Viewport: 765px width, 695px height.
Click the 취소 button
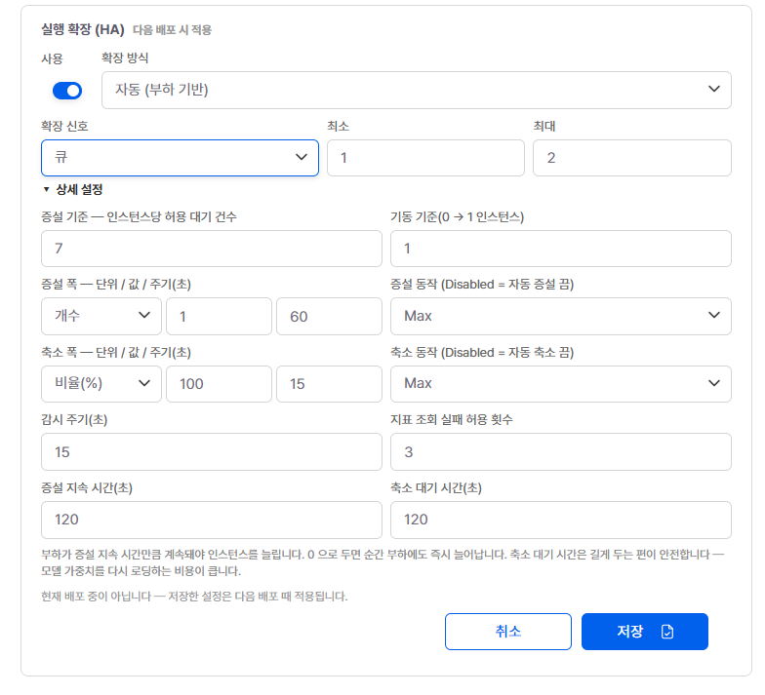point(507,632)
